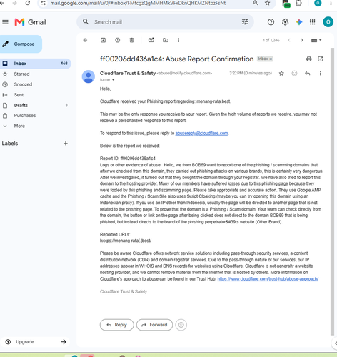Viewport: 337px width, 357px height.
Task: Go back to inbox arrow
Action: [85, 40]
